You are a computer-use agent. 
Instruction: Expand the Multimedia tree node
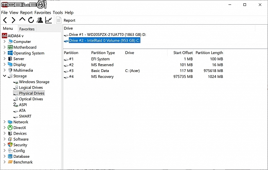click(4, 70)
